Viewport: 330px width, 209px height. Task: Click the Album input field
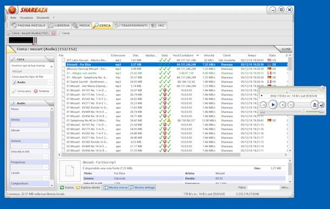[30, 135]
